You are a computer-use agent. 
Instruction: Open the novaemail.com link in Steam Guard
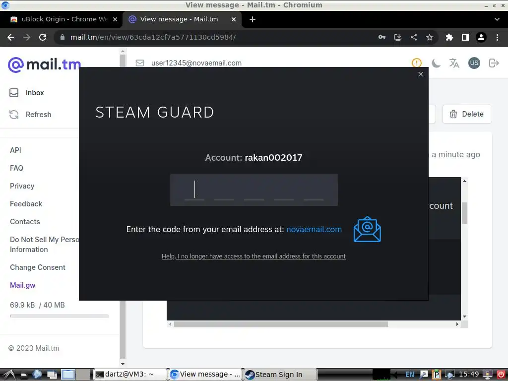pos(314,229)
